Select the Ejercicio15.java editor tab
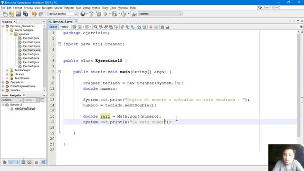 coord(62,21)
